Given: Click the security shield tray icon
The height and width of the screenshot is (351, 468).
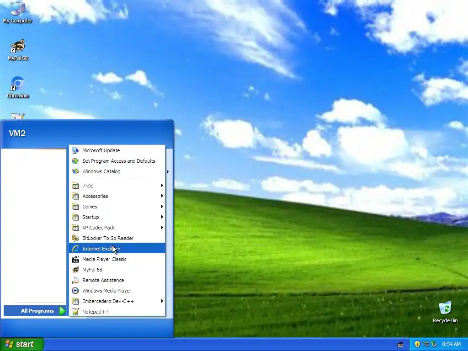Looking at the screenshot, I should [417, 344].
